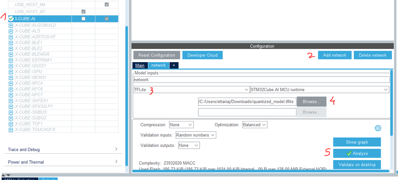Screen dimensions: 398x180
Task: Click categories list vertical scrollbar
Action: (x=127, y=96)
